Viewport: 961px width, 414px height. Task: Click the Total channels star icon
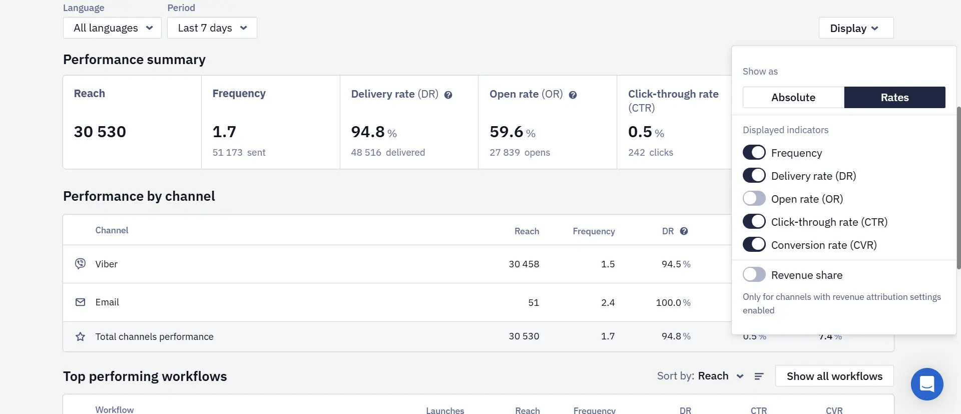point(80,336)
